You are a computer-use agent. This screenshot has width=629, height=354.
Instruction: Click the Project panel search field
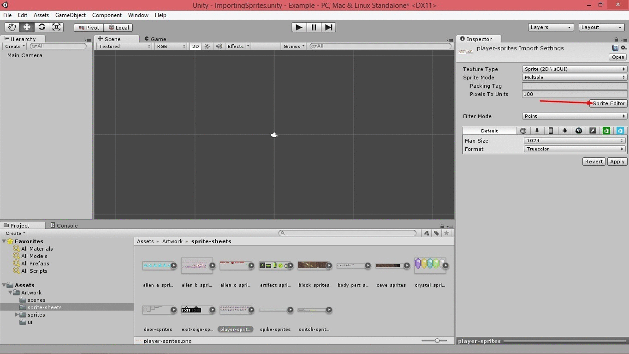coord(348,233)
